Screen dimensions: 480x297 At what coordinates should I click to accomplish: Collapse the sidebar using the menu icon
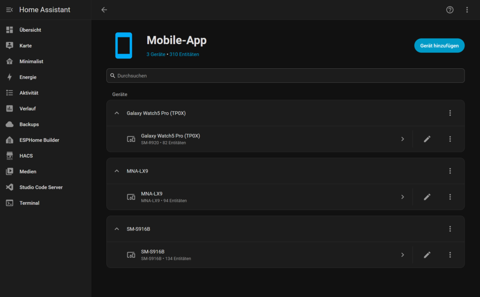(x=9, y=10)
